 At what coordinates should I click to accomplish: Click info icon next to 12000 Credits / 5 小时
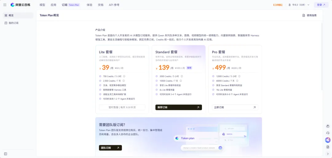[239, 76]
